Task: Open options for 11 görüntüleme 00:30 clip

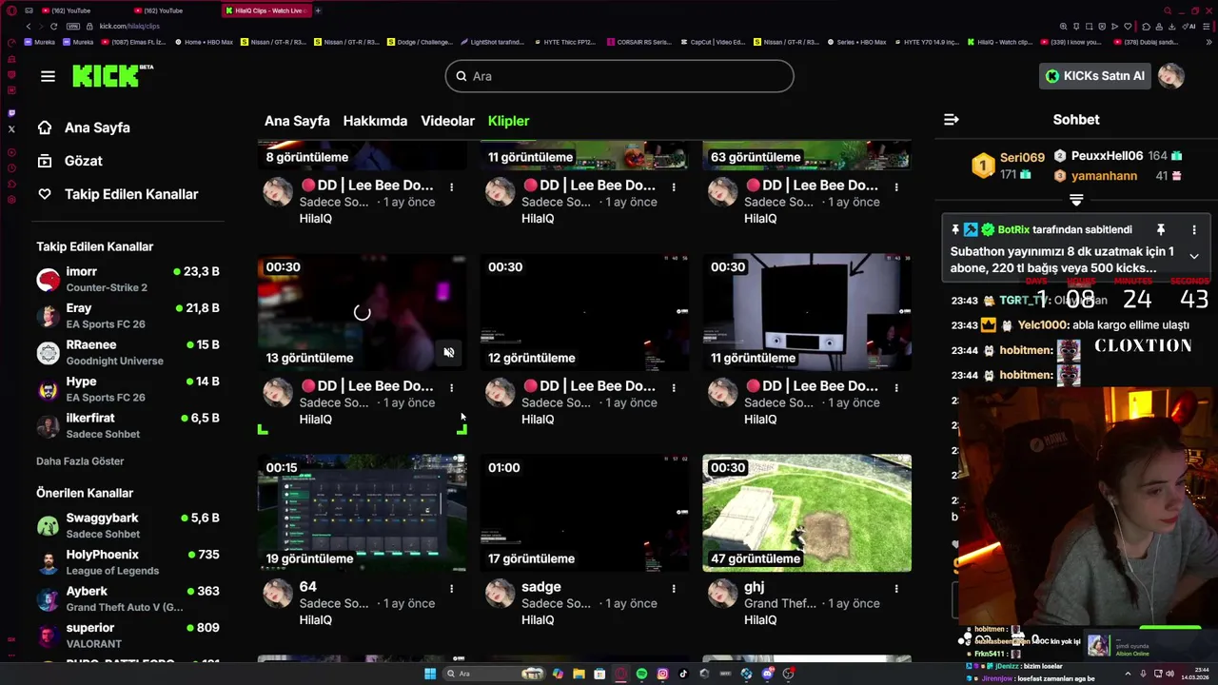Action: 896,387
